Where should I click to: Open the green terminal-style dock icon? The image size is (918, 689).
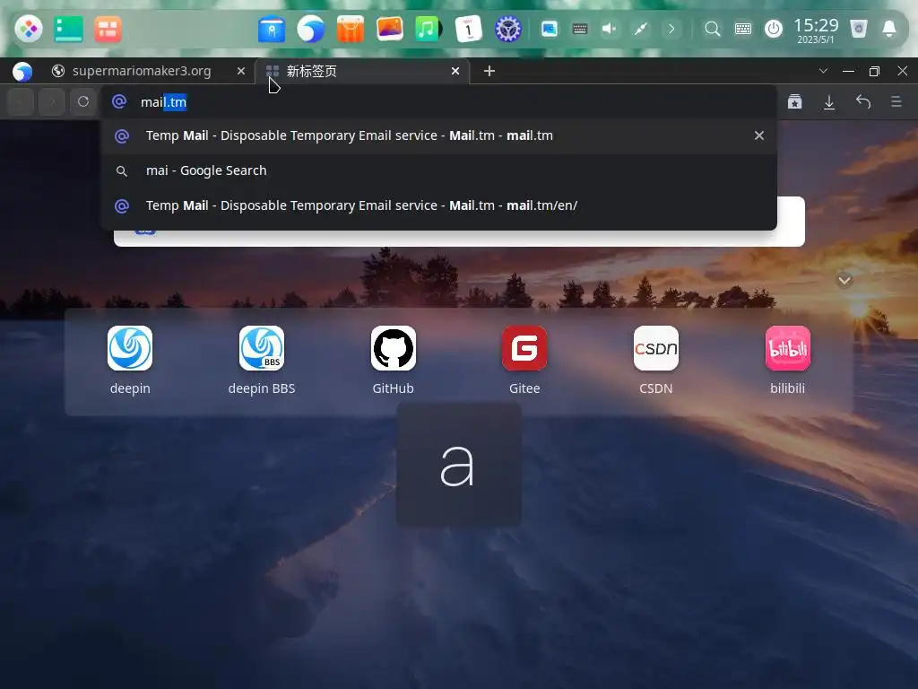[x=68, y=29]
